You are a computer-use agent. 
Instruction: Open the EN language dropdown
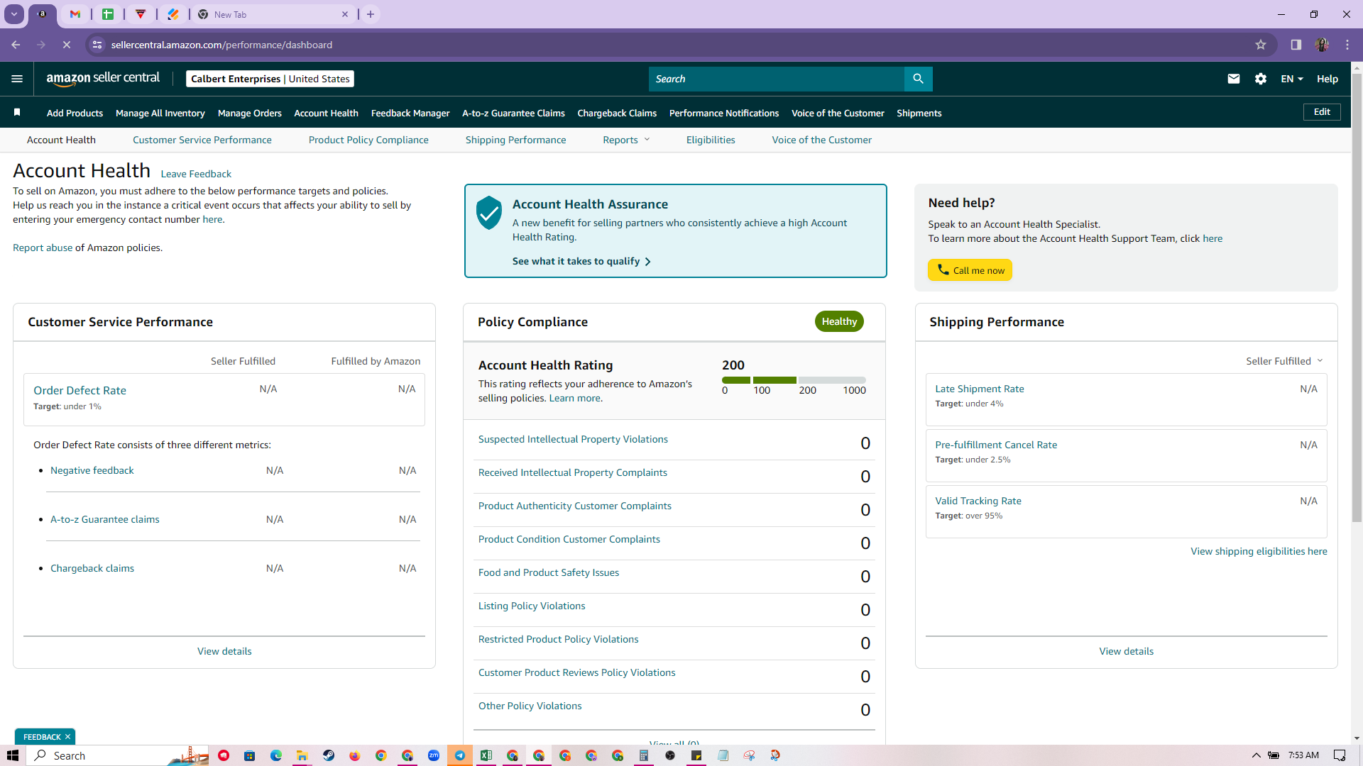pos(1292,79)
